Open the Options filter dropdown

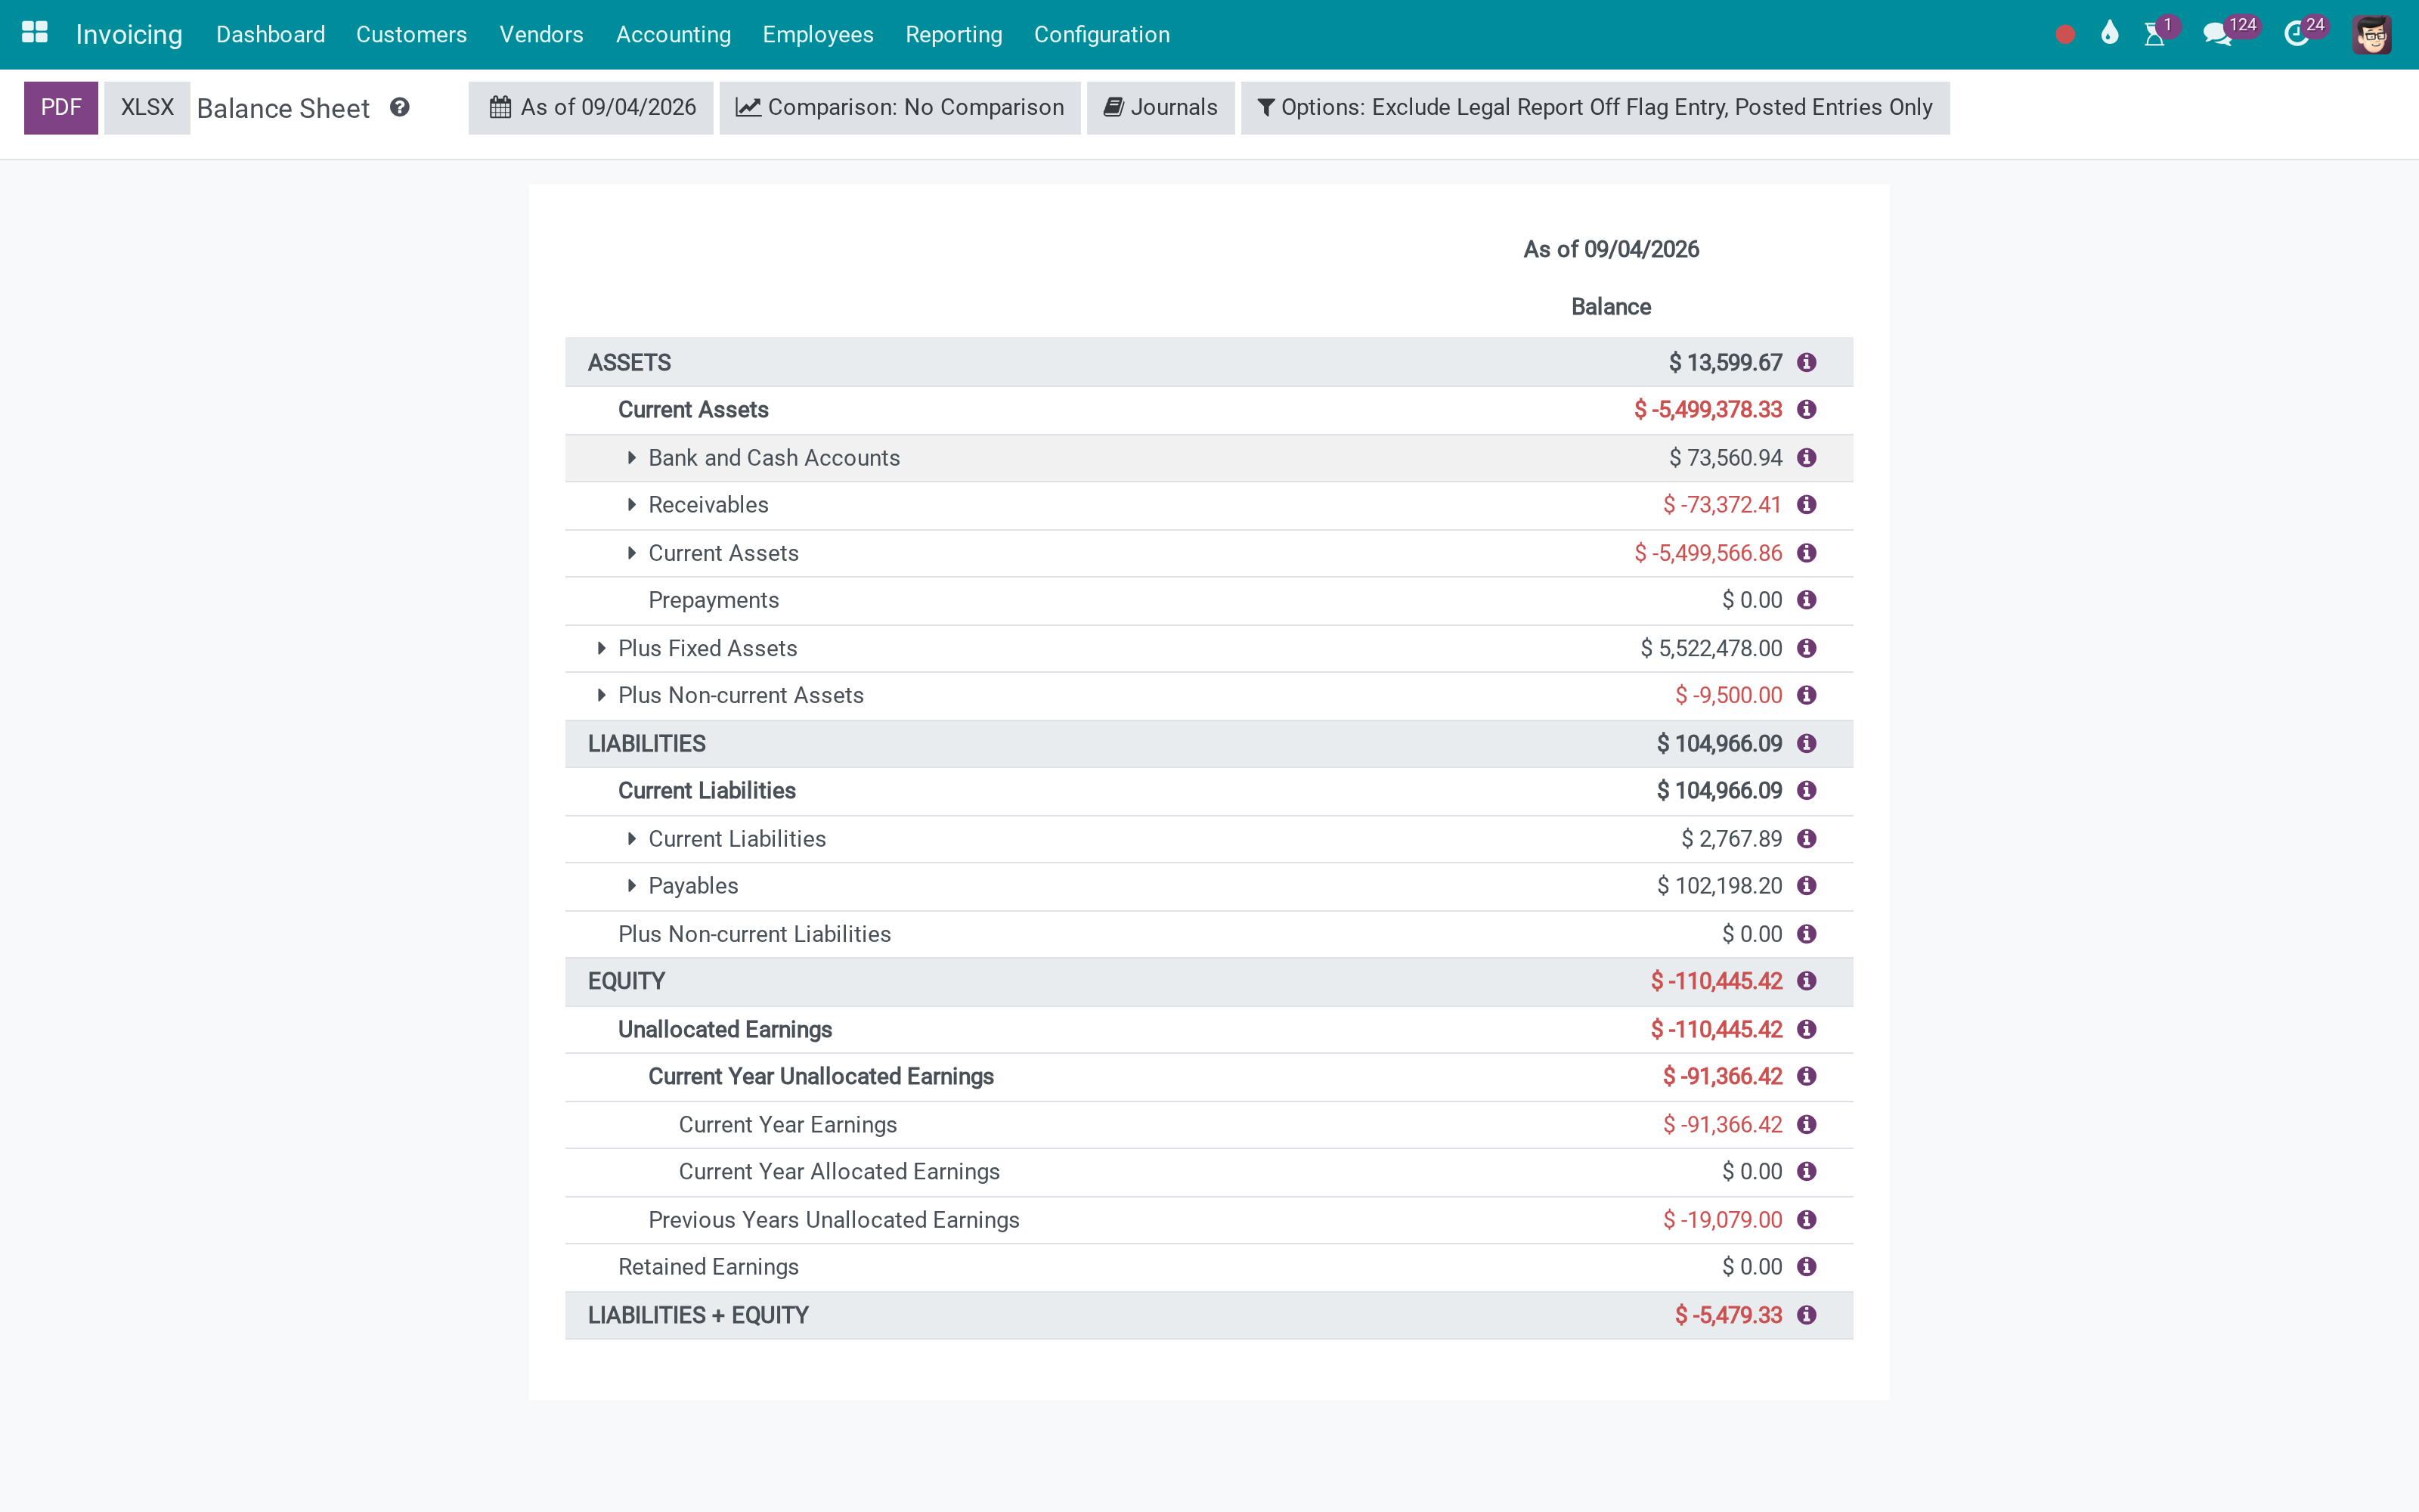1594,107
